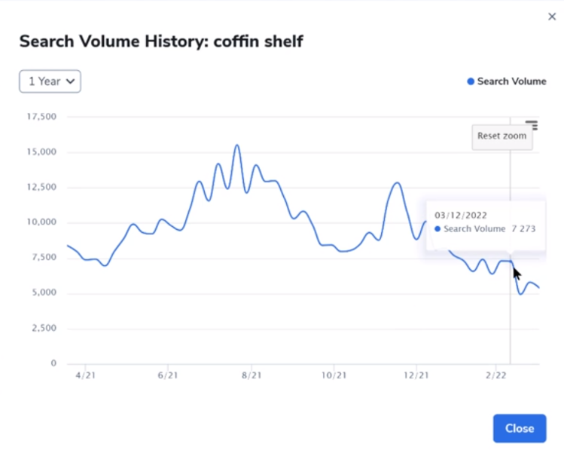The image size is (564, 459).
Task: Click the 17,500 y-axis label
Action: [x=41, y=117]
